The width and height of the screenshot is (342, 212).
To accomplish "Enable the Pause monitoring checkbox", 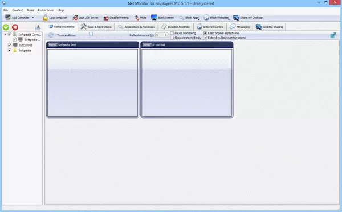I will pyautogui.click(x=172, y=33).
